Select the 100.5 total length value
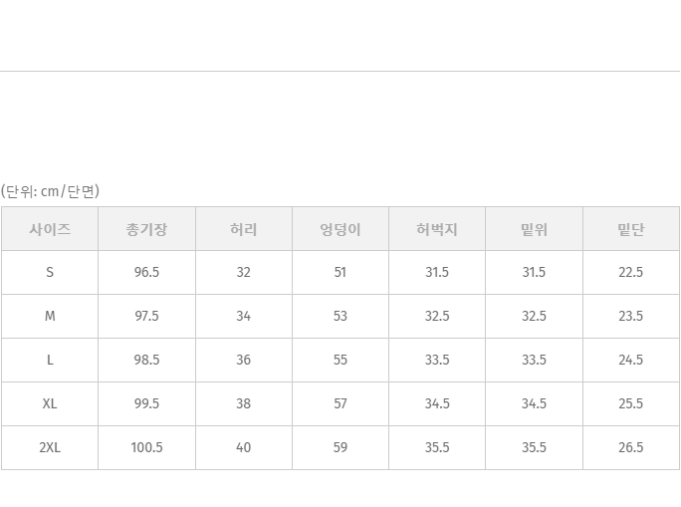The height and width of the screenshot is (507, 681). (146, 447)
